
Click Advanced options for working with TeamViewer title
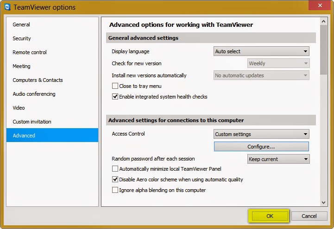click(x=181, y=25)
